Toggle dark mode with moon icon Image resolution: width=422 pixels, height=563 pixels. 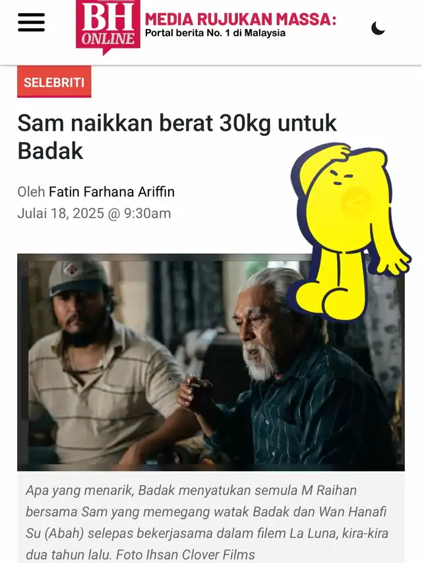(378, 28)
